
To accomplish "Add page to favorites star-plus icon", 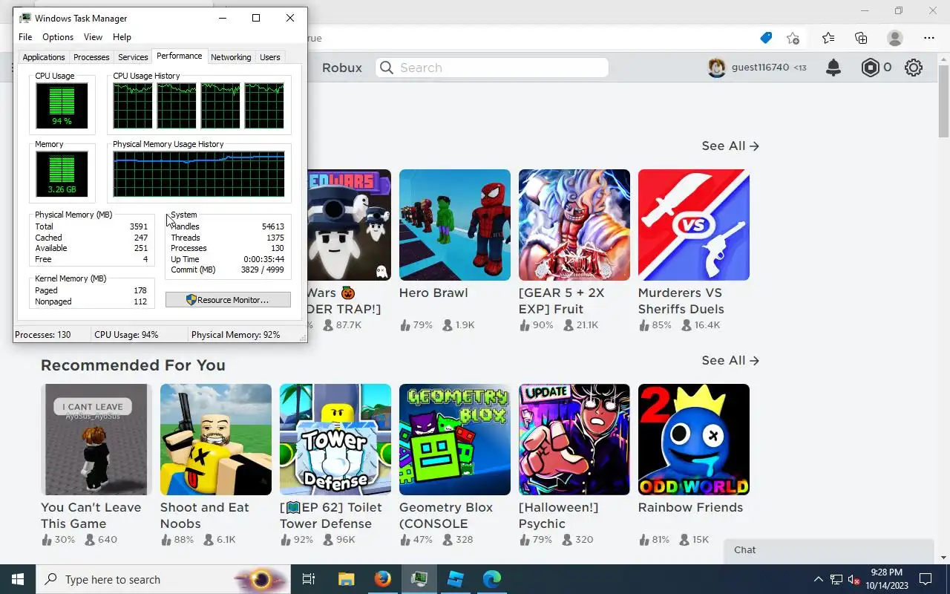I will pyautogui.click(x=793, y=38).
